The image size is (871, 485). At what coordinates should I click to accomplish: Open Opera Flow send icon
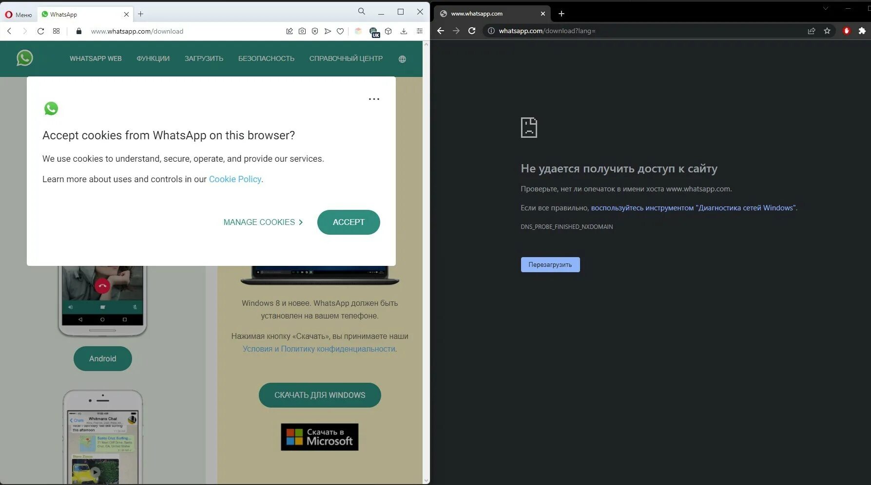coord(328,31)
